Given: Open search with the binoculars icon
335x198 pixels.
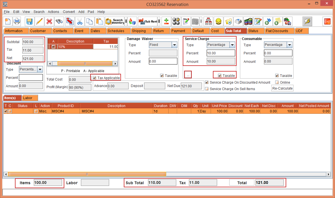Looking at the screenshot, I should tap(59, 21).
